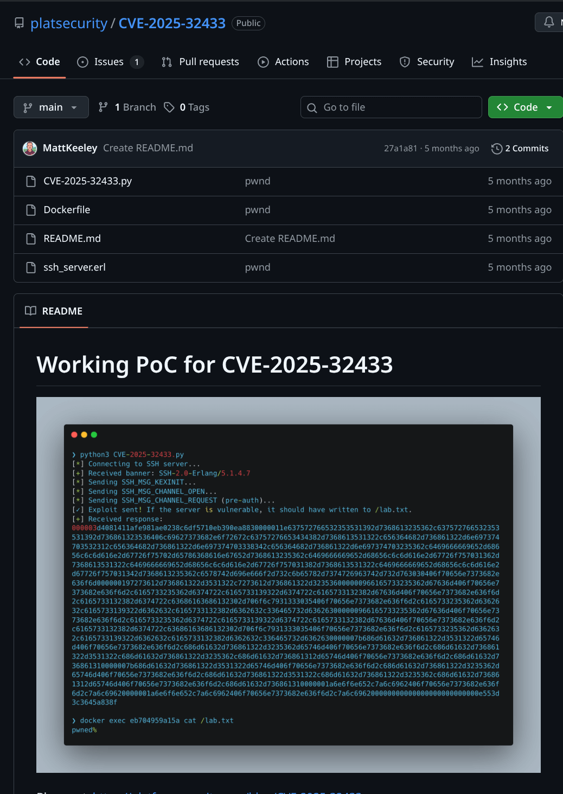Open the Security tab
The image size is (563, 794).
[x=427, y=62]
